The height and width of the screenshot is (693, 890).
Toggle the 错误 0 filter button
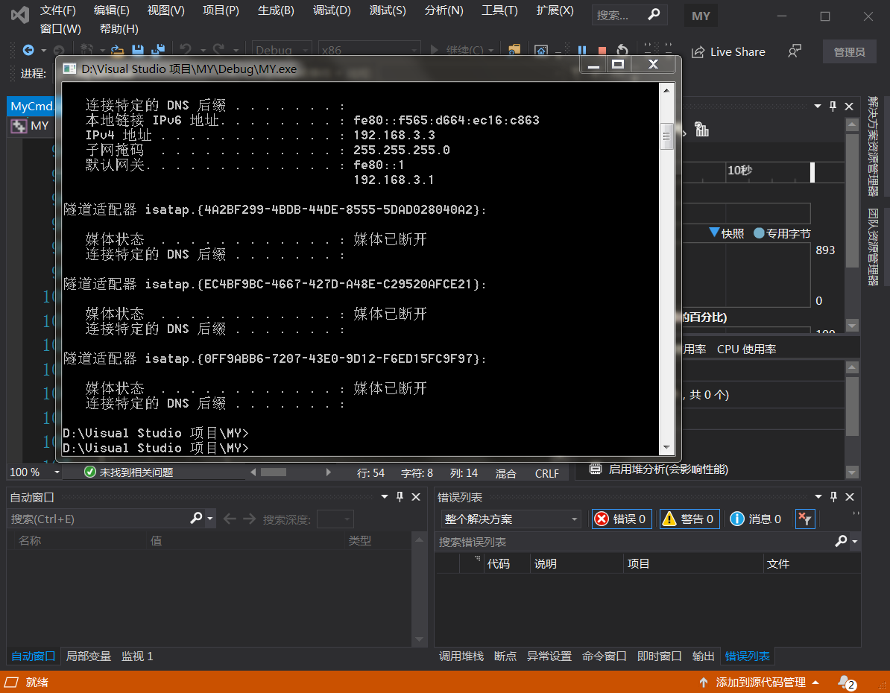622,519
